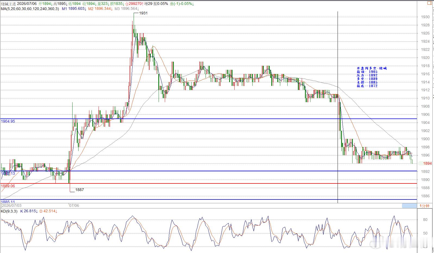
Task: Click the 1886 price axis label
Action: pyautogui.click(x=425, y=196)
